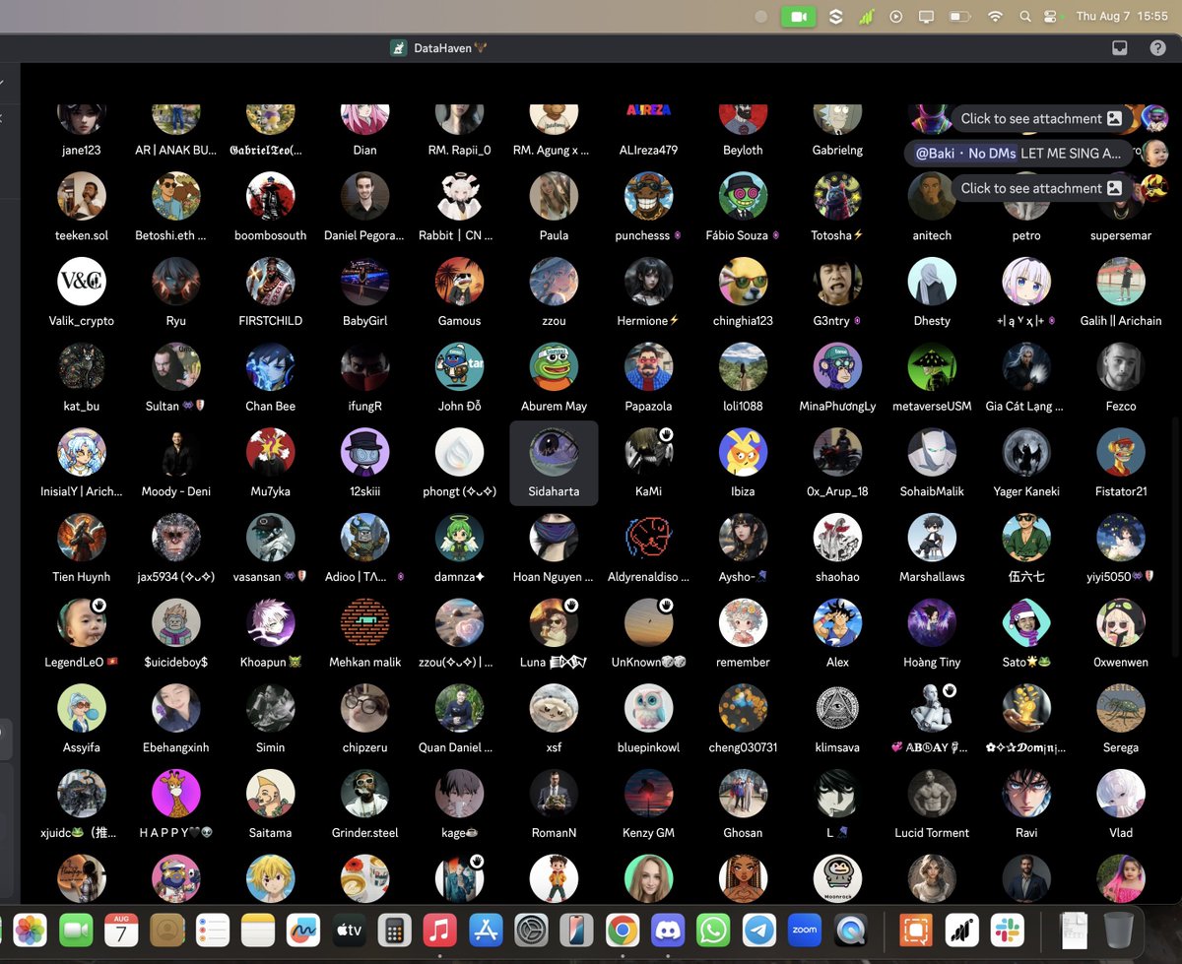Open the App Store from the Dock
This screenshot has height=964, width=1182.
tap(485, 929)
